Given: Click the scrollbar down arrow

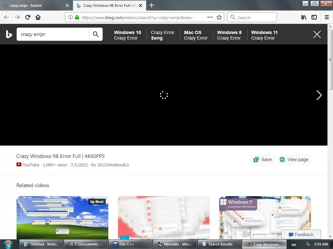Looking at the screenshot, I should tap(330, 237).
